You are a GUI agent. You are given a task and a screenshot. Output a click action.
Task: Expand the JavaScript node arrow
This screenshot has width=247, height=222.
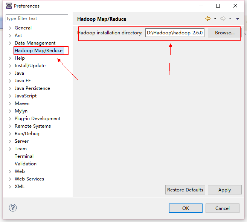point(10,96)
